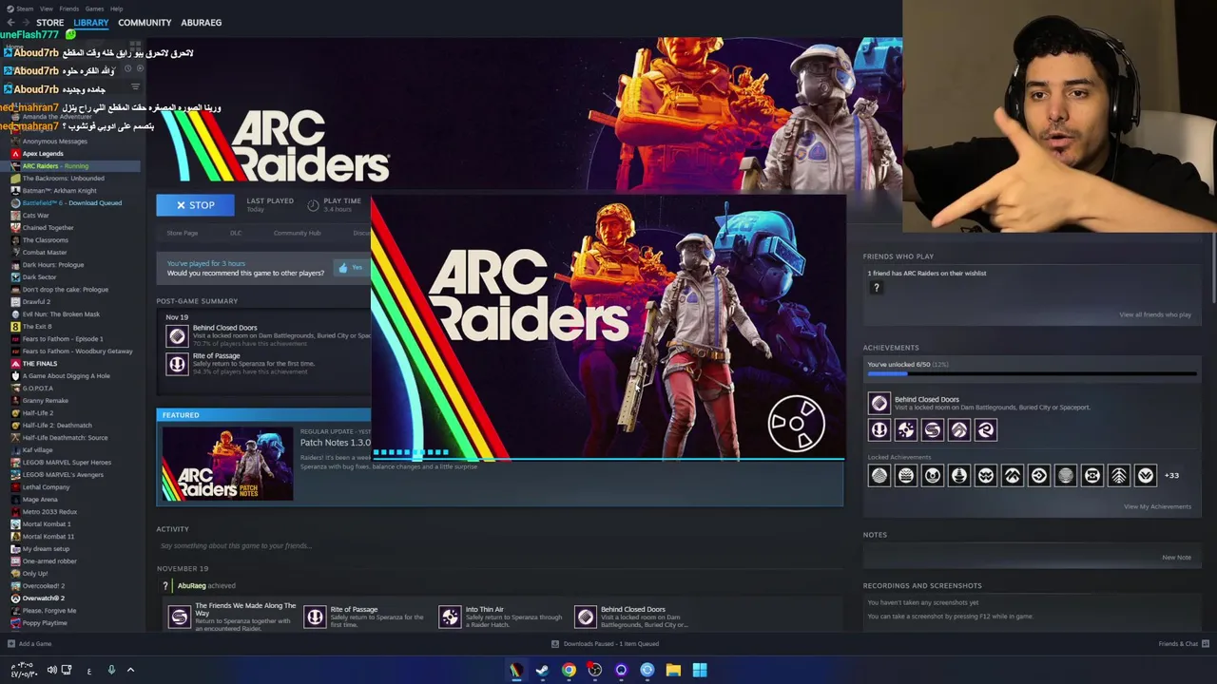Click the Behind Closed Doors post-game summary icon
Screen dimensions: 1217x684
click(x=177, y=335)
